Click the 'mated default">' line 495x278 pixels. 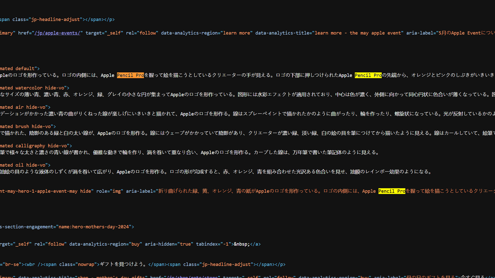(20, 68)
